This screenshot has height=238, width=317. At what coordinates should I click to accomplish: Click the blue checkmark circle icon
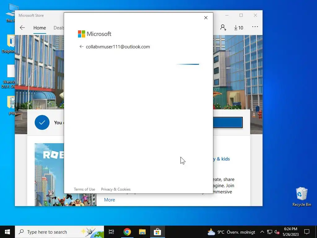pyautogui.click(x=42, y=122)
